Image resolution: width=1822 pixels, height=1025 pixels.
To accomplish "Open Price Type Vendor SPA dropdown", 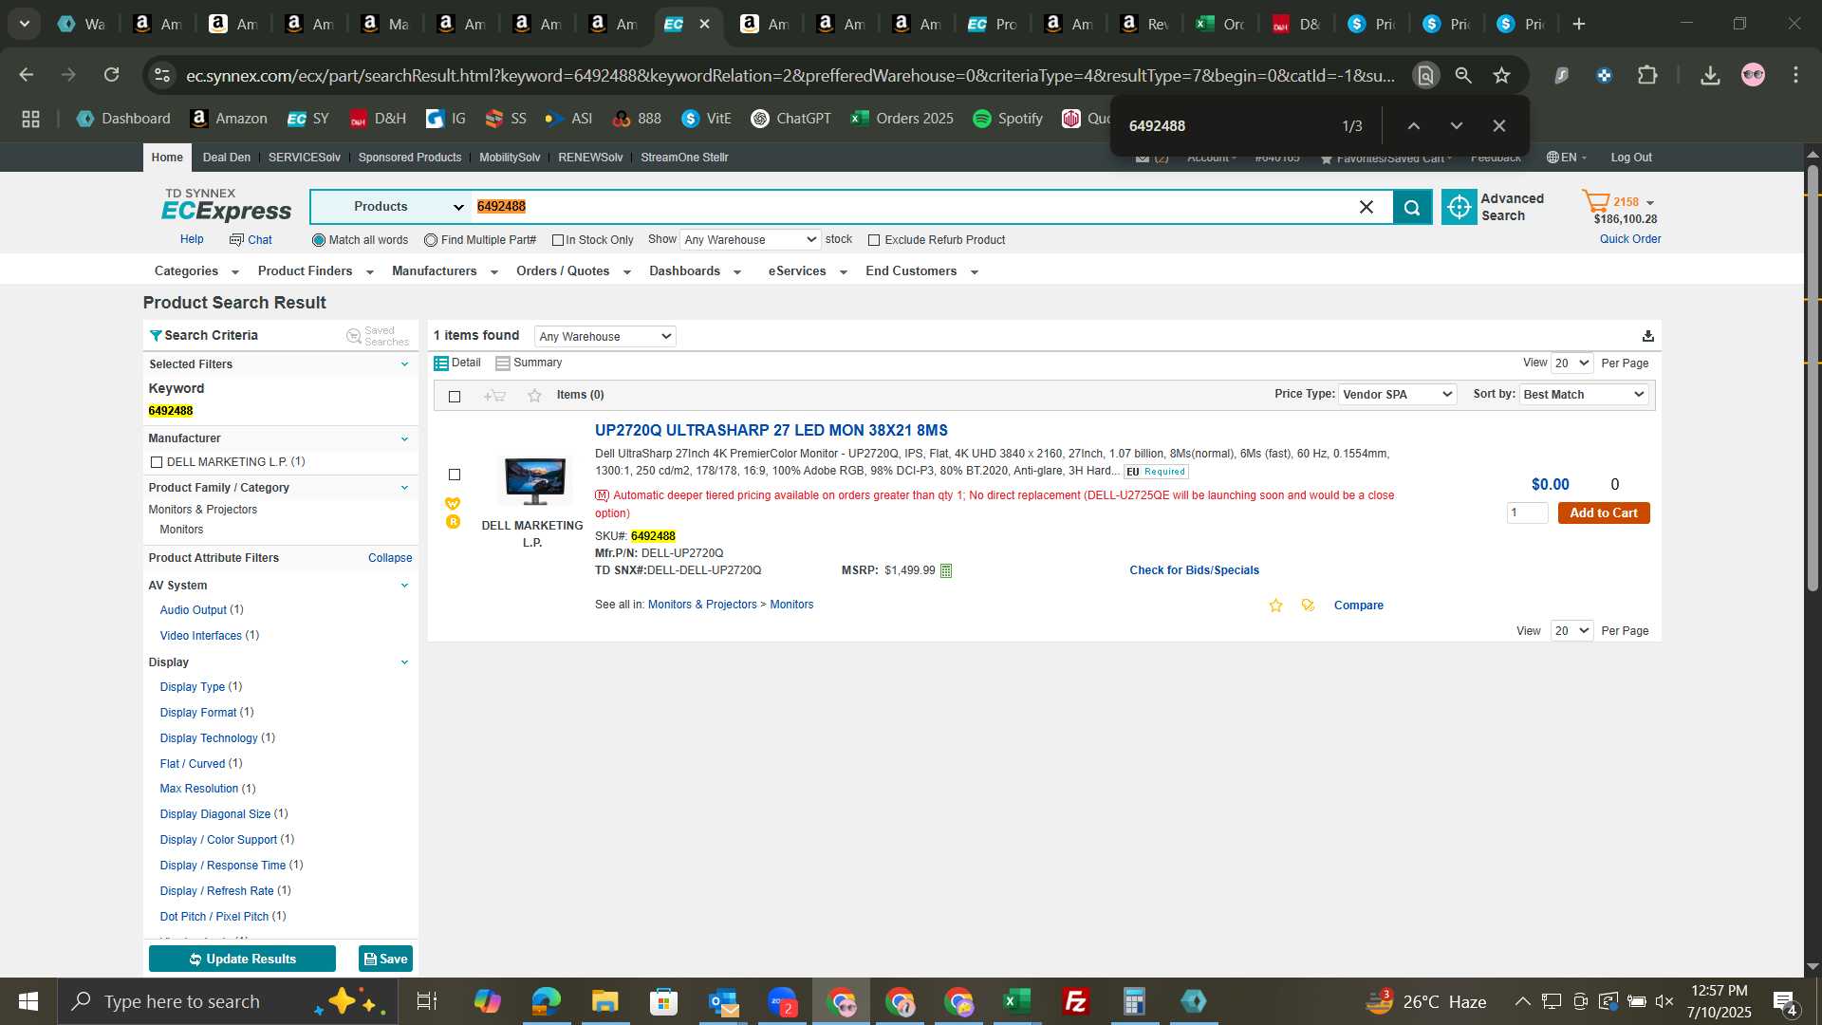I will click(x=1397, y=395).
